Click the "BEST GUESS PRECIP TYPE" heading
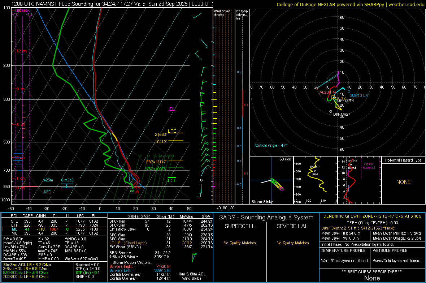This screenshot has height=283, width=426. tap(372, 271)
